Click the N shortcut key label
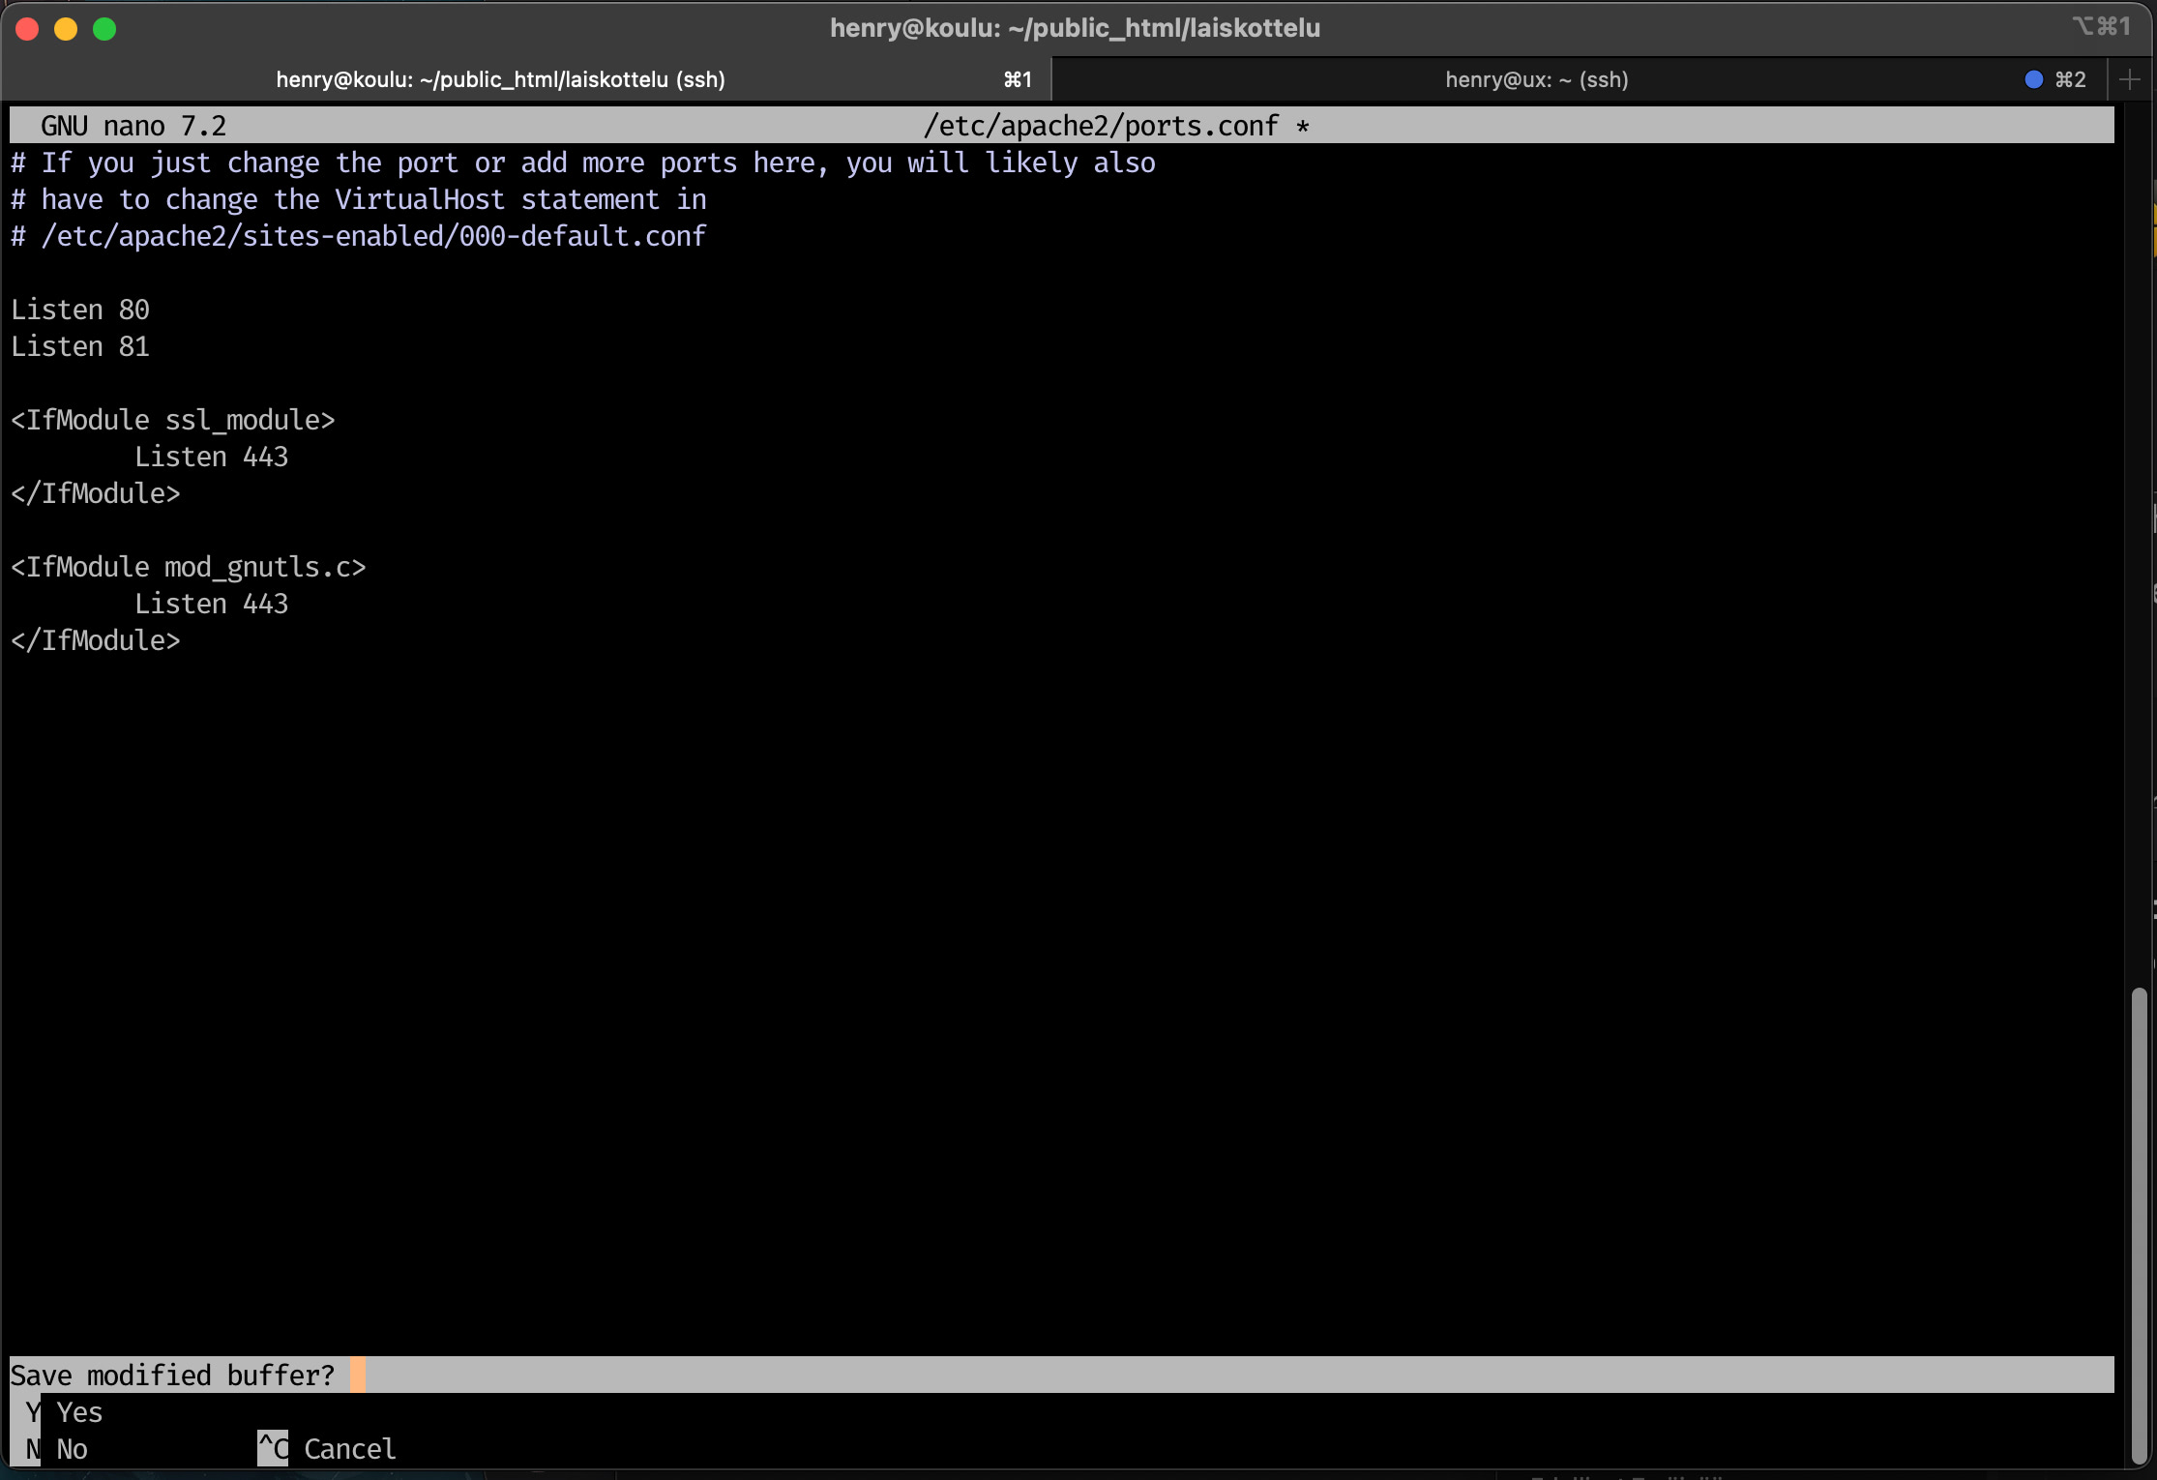Screen dimensions: 2157x1480 [x=33, y=1449]
